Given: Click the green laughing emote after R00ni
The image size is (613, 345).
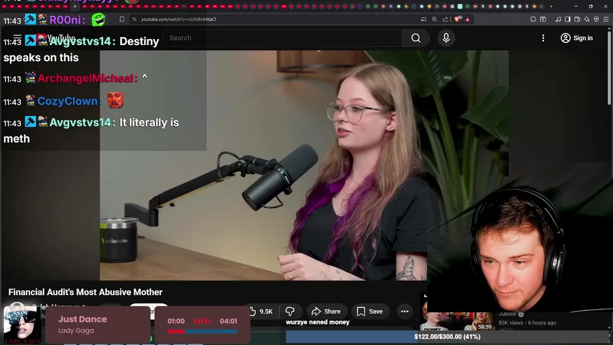Looking at the screenshot, I should point(99,20).
